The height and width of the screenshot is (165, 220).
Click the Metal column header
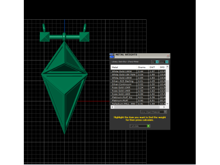click(124, 67)
